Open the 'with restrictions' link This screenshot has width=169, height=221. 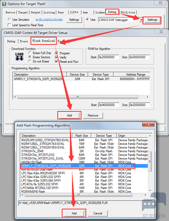click(x=49, y=19)
